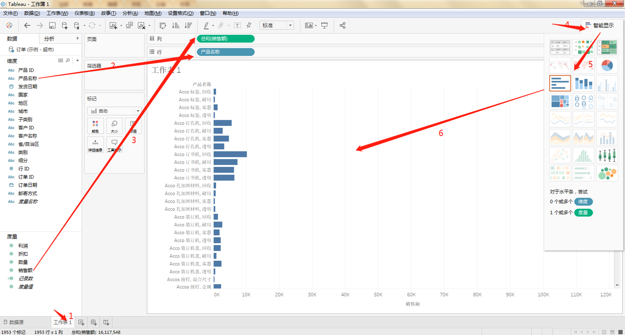Share workbook icon
Image resolution: width=625 pixels, height=335 pixels.
coord(342,25)
